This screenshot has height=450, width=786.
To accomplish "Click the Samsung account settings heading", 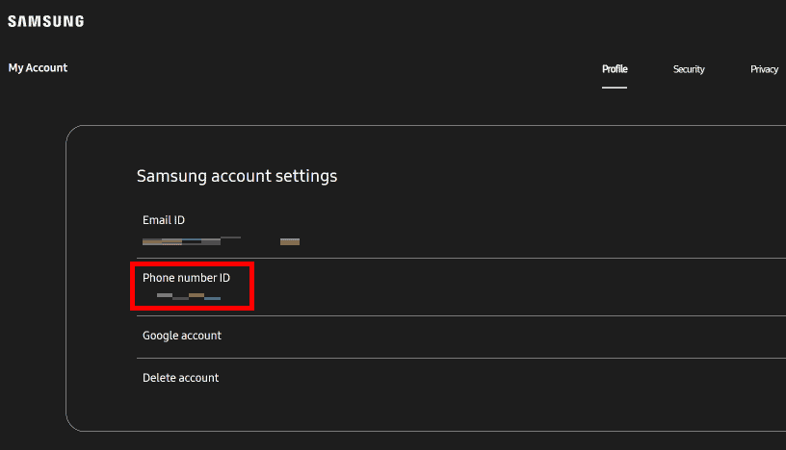I will [x=237, y=176].
